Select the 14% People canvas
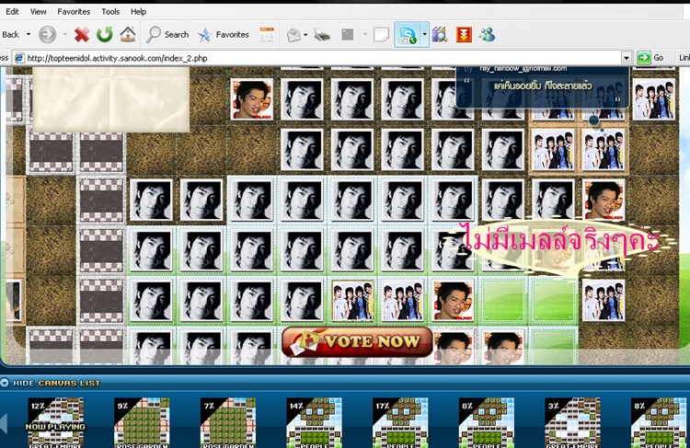The width and height of the screenshot is (690, 448). point(315,423)
